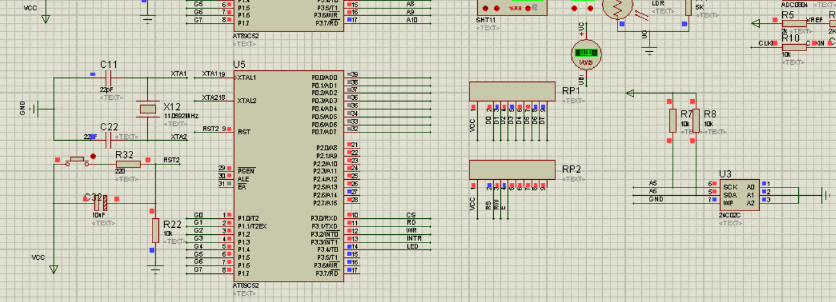Click the RD net label on P3.1

coord(411,223)
